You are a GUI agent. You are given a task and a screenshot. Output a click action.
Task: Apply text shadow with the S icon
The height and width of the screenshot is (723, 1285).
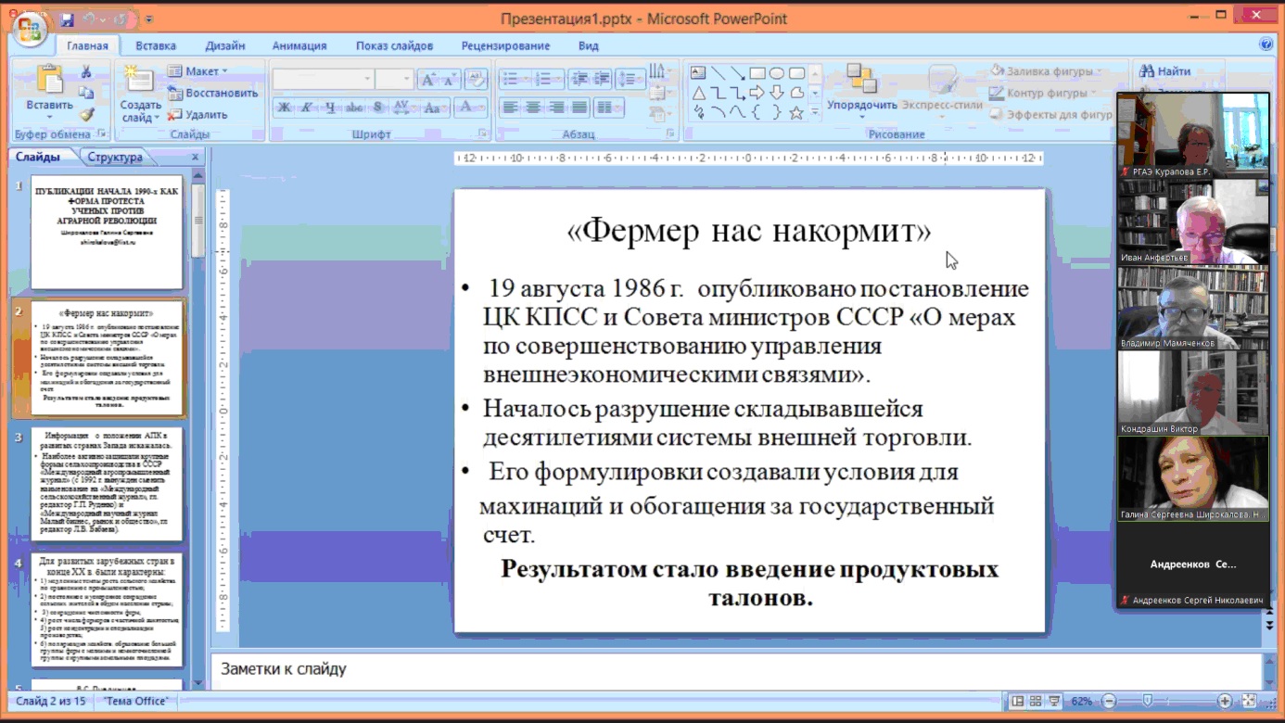378,108
